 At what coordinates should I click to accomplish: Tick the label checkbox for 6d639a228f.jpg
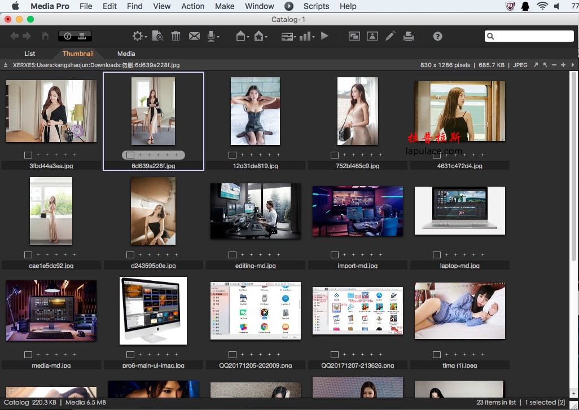(x=130, y=155)
